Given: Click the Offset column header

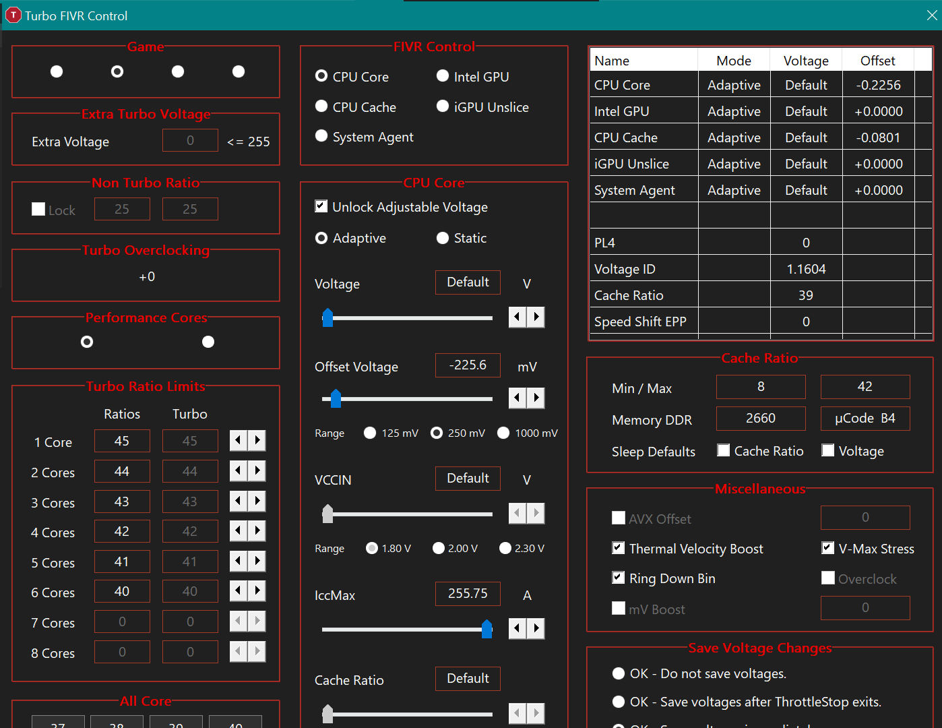Looking at the screenshot, I should 878,61.
